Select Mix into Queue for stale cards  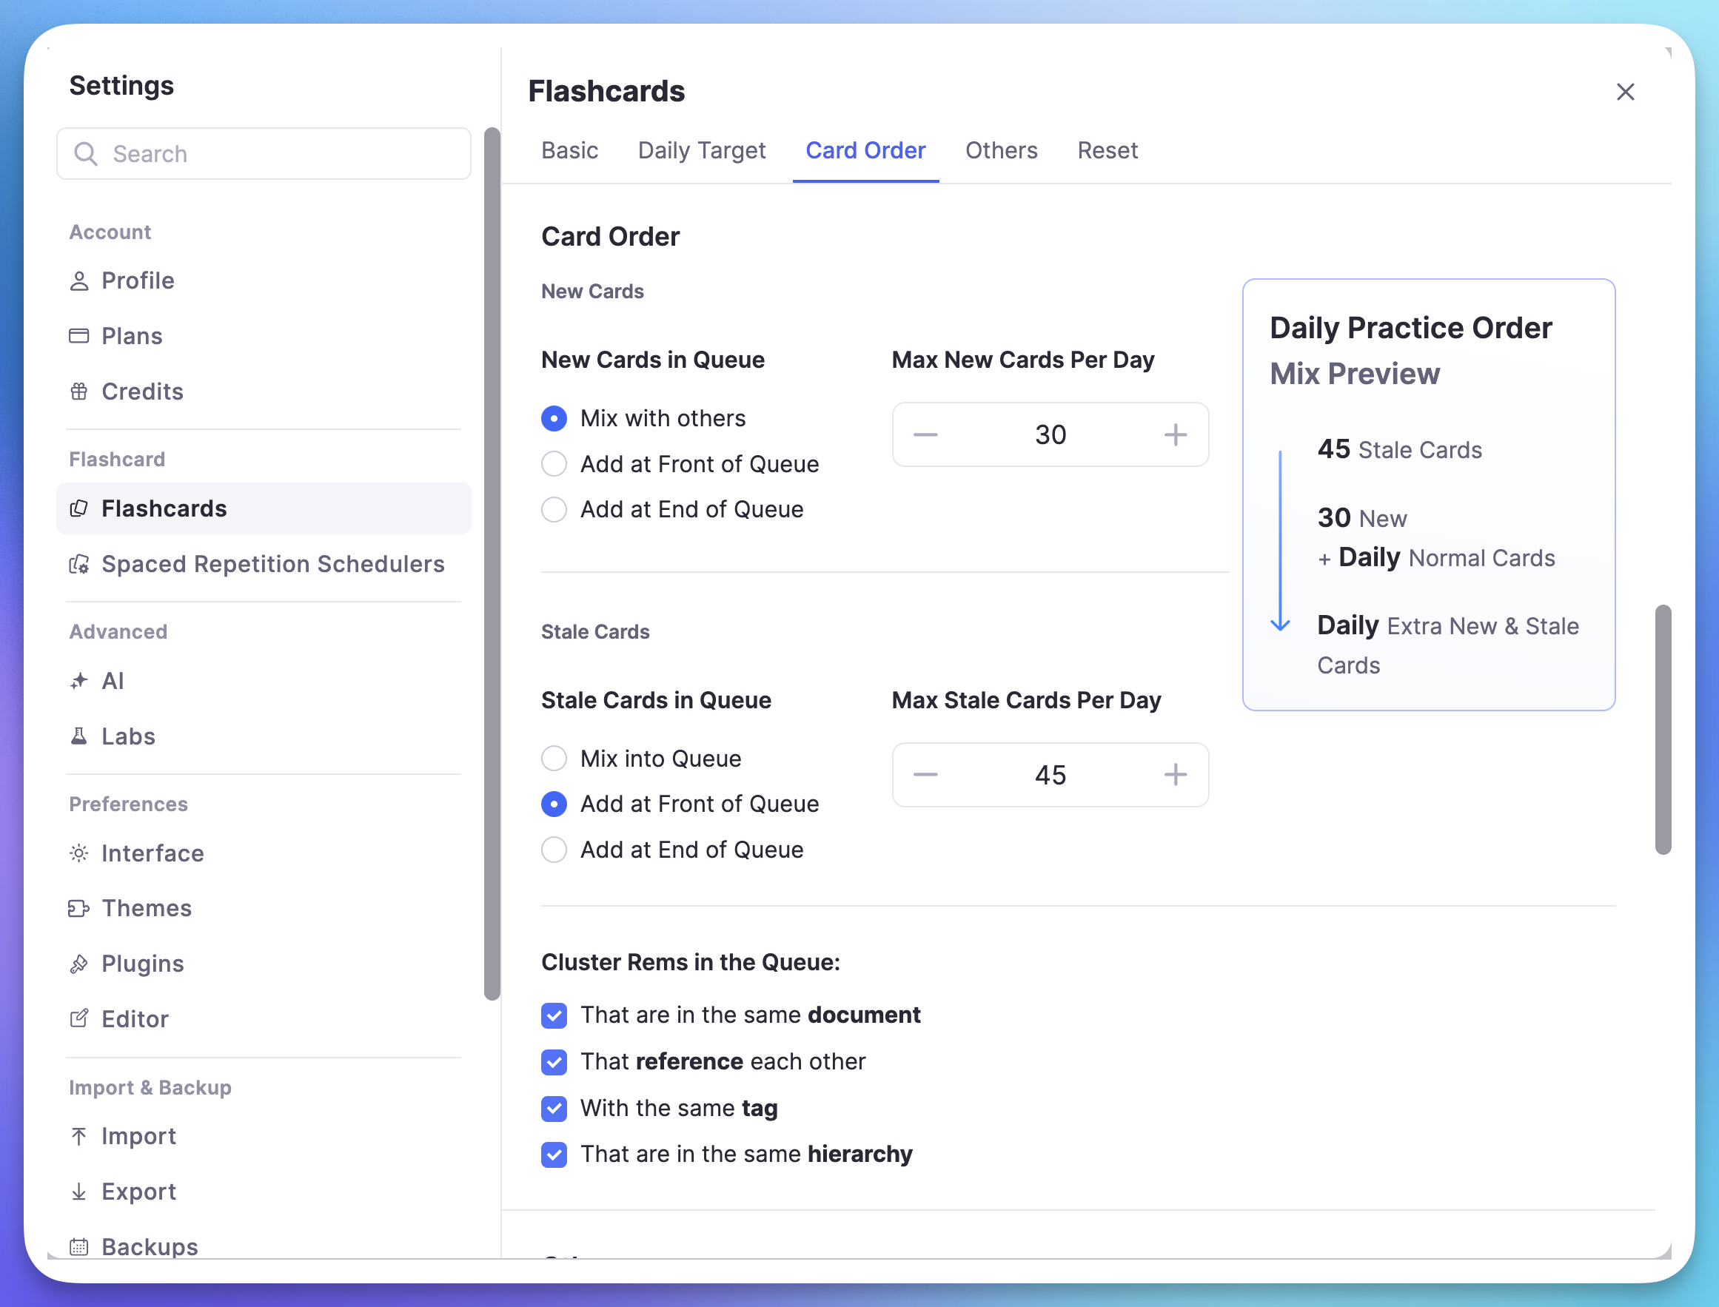[x=553, y=758]
